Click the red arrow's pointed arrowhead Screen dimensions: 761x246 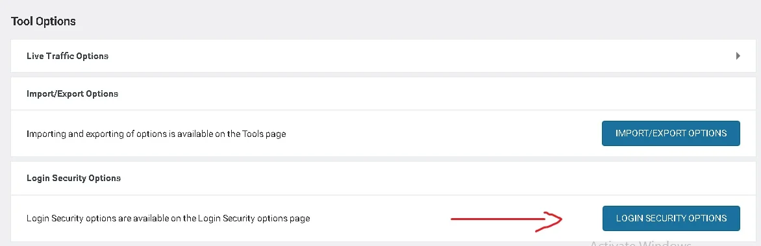(553, 220)
